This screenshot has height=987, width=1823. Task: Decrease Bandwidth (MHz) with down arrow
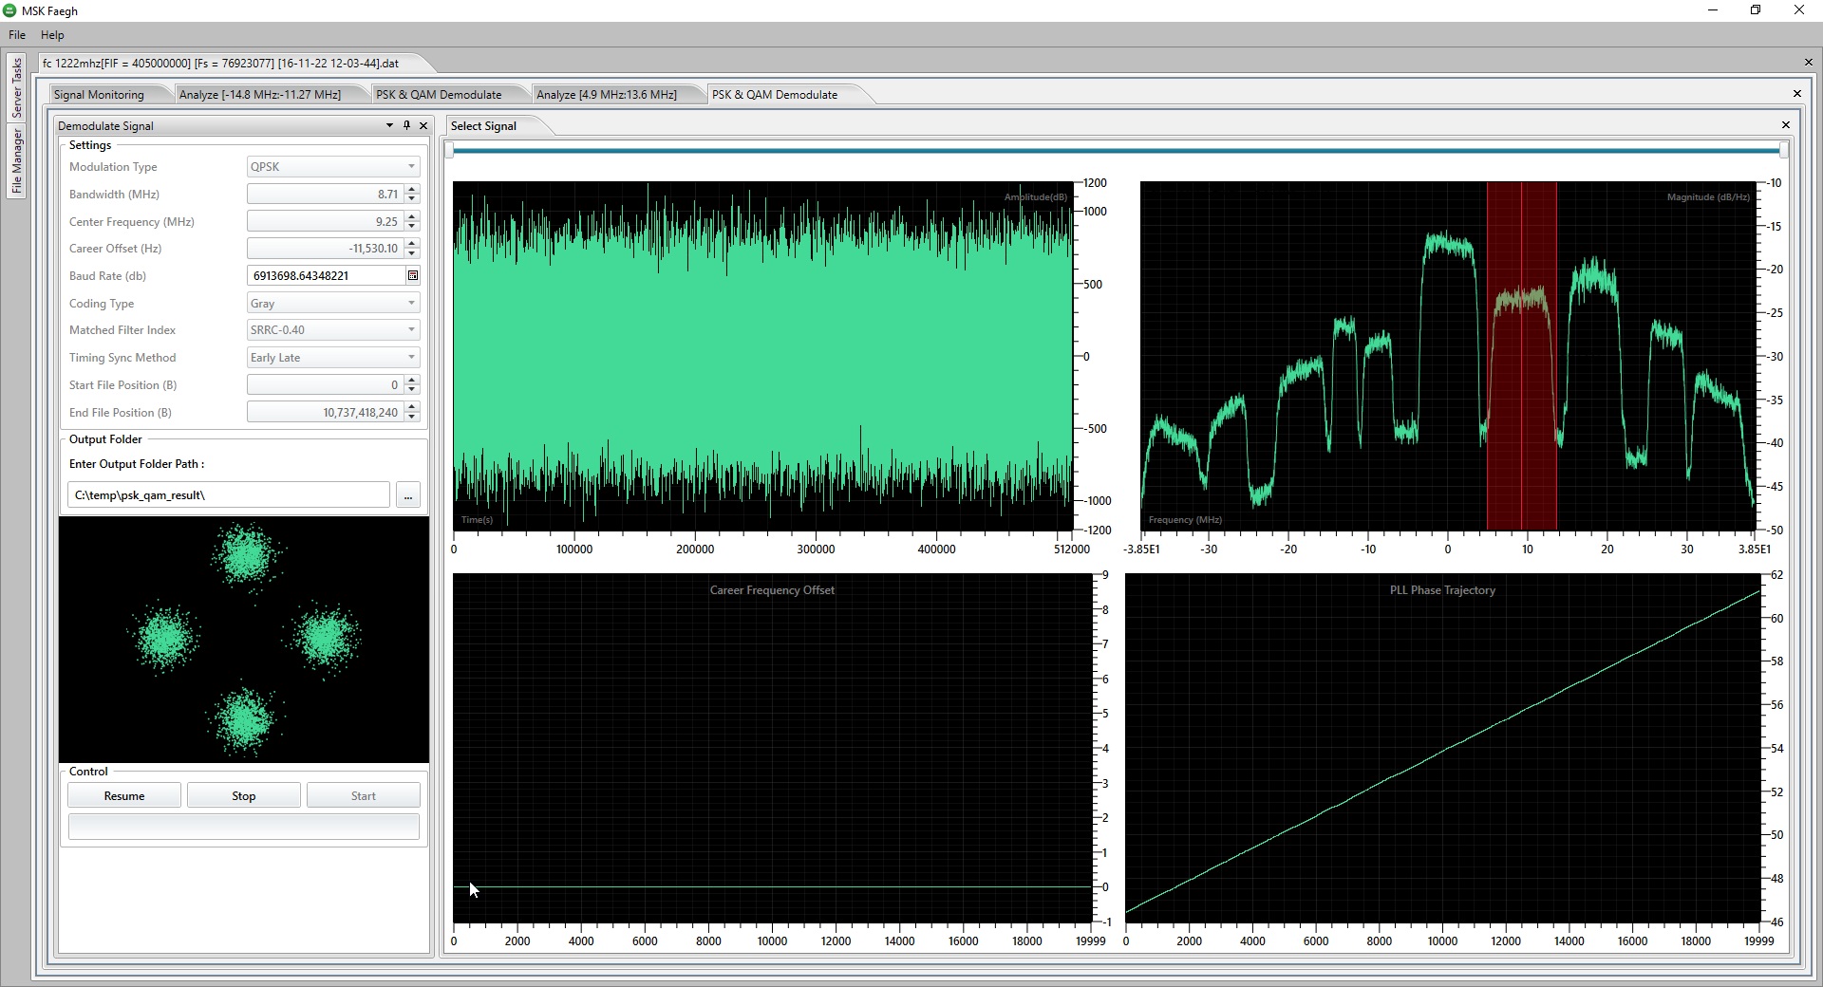[411, 199]
